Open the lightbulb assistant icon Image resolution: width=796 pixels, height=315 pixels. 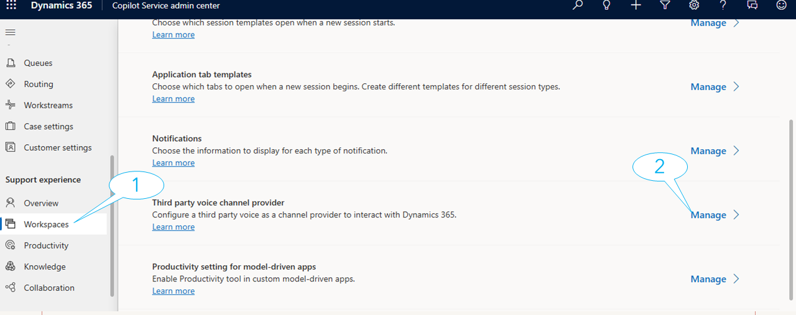pyautogui.click(x=607, y=6)
